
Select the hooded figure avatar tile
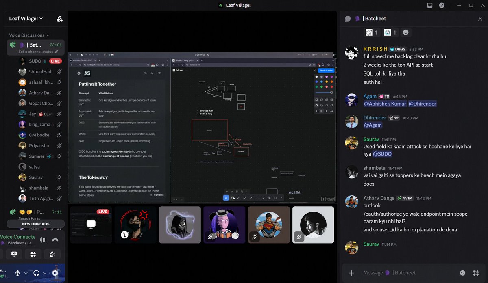point(180,225)
